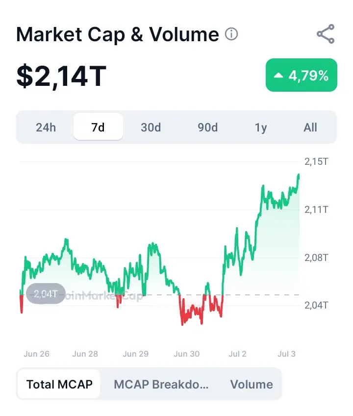Click the 4,79% change badge

click(x=302, y=75)
